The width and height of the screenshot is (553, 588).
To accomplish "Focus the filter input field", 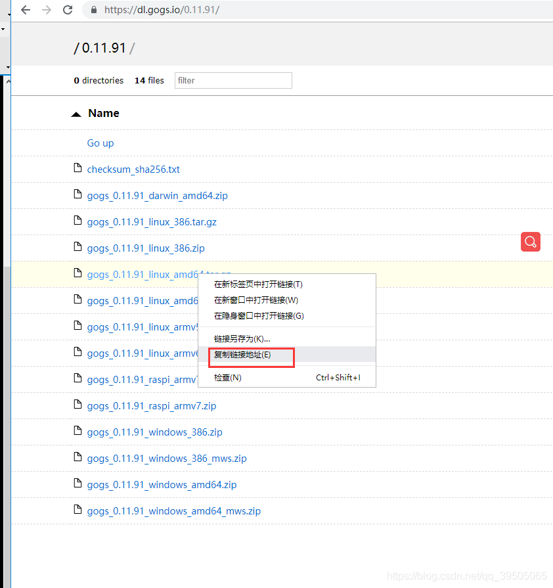I will click(233, 81).
